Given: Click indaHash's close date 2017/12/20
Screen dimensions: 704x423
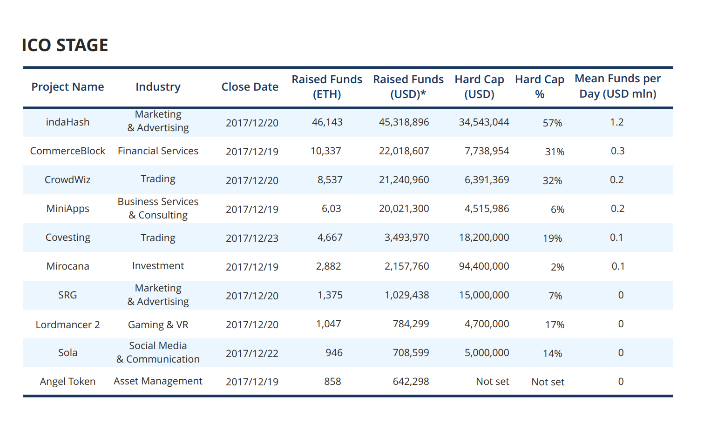Looking at the screenshot, I should tap(252, 123).
